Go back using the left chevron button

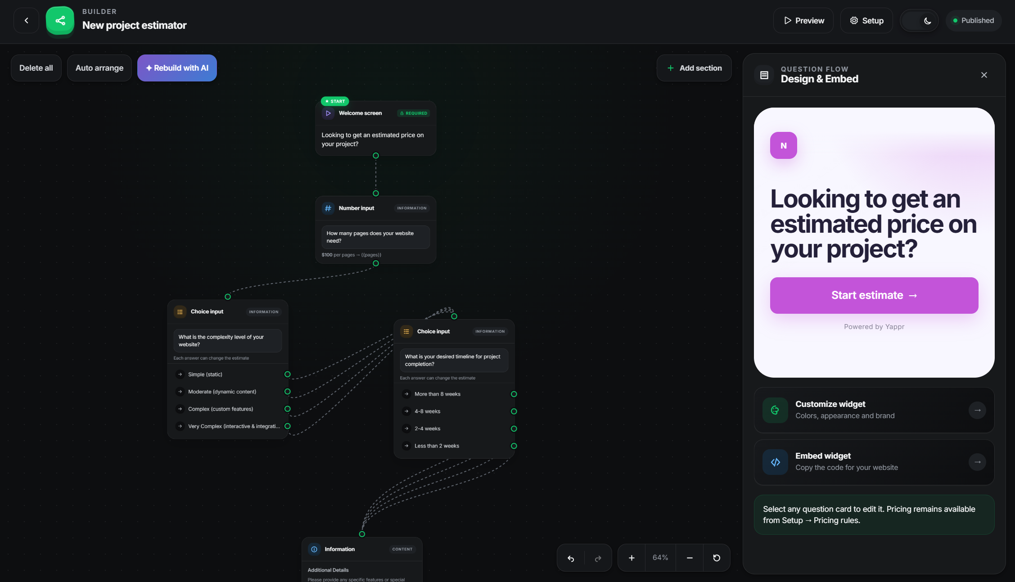coord(27,21)
